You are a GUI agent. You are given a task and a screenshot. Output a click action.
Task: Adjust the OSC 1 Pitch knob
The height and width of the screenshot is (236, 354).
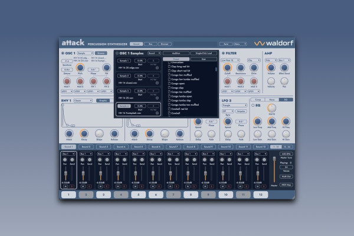[80, 67]
